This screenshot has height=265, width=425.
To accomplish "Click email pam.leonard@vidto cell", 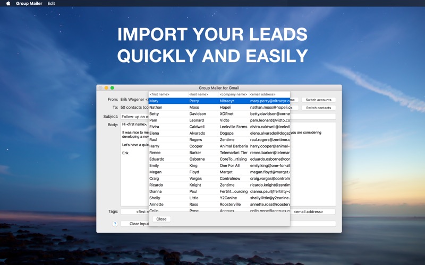I will click(x=270, y=120).
